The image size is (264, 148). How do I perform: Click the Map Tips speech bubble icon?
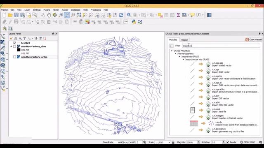[193, 15]
